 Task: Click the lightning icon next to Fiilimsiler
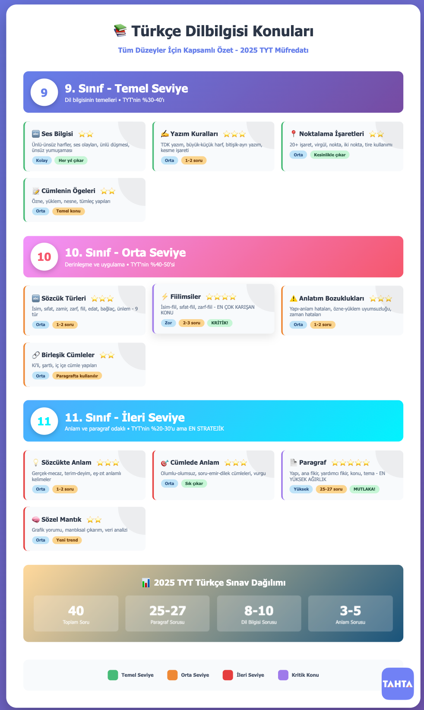point(165,297)
